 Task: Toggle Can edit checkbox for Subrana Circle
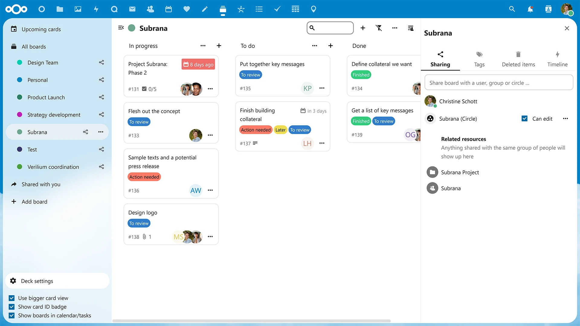524,118
